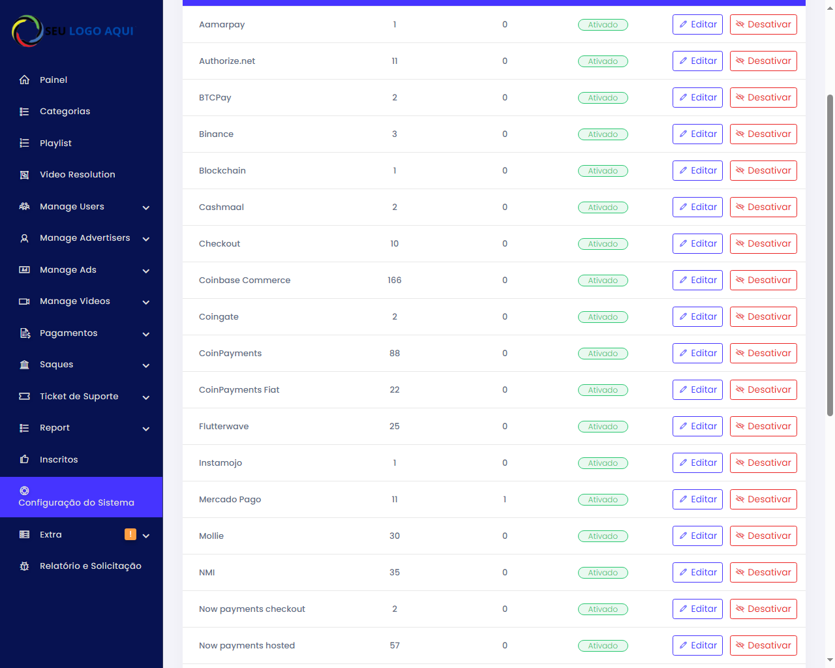Disable the Binance gateway

(763, 134)
